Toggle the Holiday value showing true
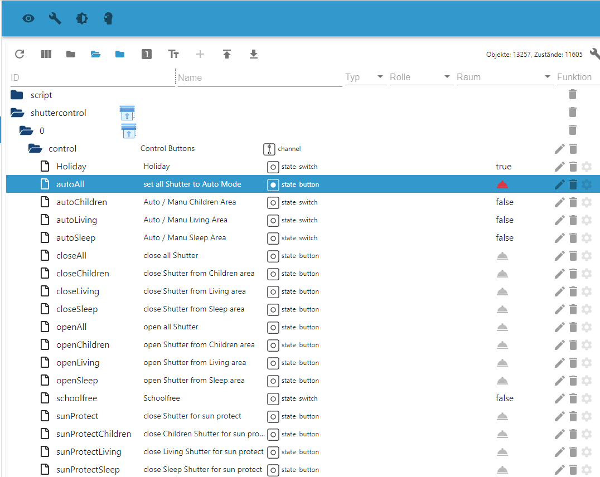600x477 pixels. point(504,167)
